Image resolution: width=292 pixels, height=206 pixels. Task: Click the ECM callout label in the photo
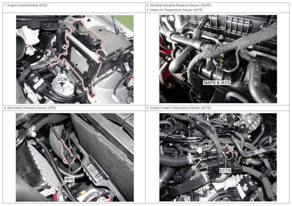63,79
